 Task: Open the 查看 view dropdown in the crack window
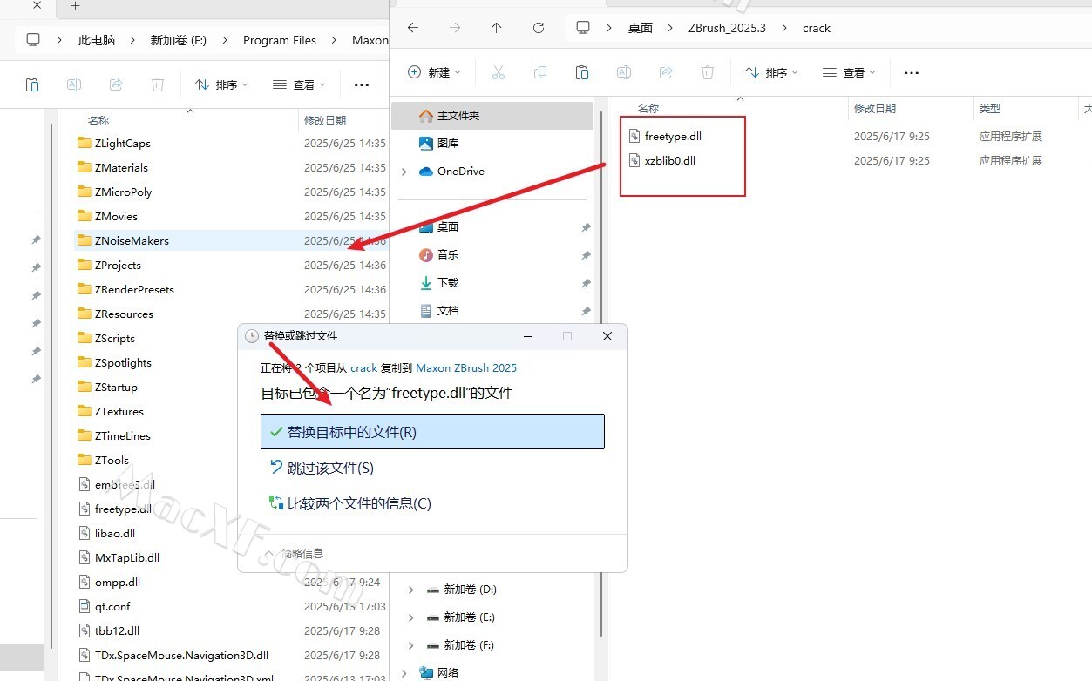coord(849,72)
